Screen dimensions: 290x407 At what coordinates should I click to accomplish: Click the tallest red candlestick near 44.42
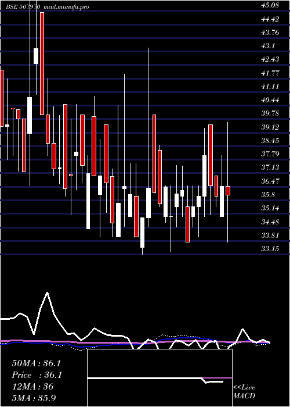(x=42, y=63)
